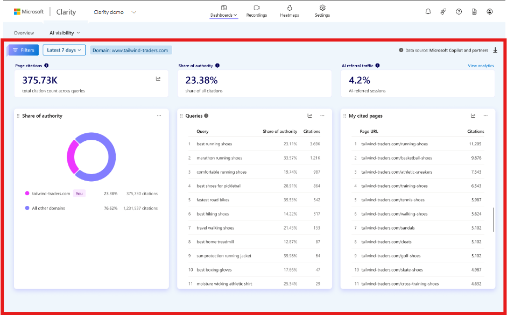
Task: Open tailwind-traders.com/basketball-shoes page row
Action: click(418, 158)
